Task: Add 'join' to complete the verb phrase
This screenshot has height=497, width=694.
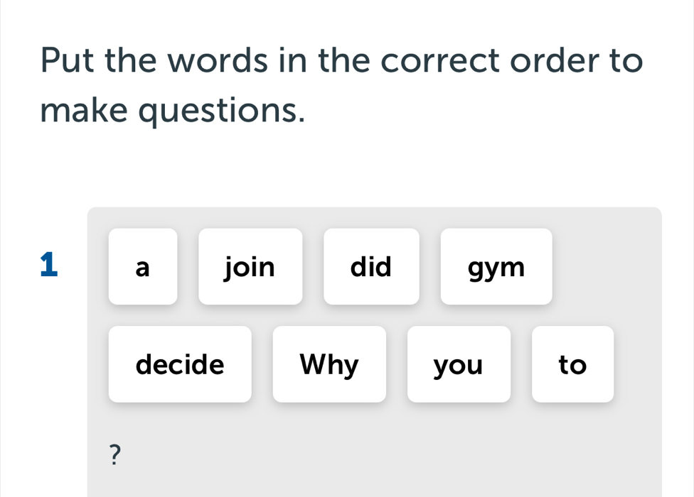Action: pos(250,266)
